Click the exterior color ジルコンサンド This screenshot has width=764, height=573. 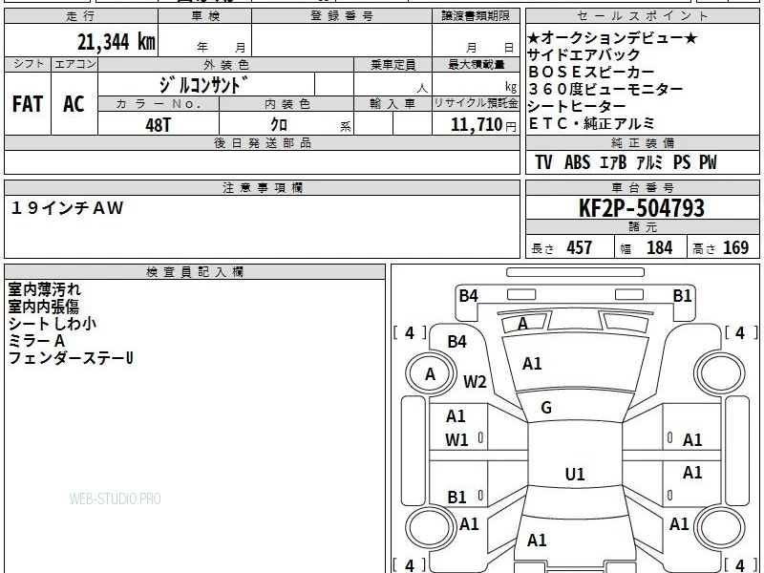click(203, 85)
